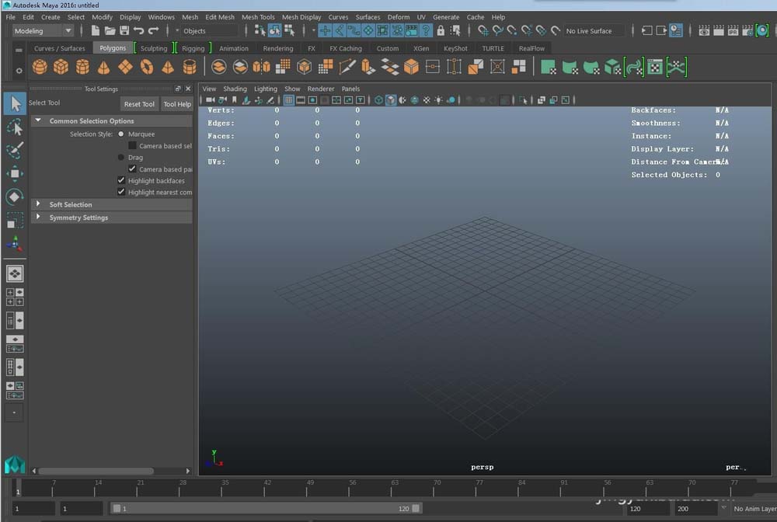Enable Highlight backfaces checkbox
The image size is (777, 522).
121,180
